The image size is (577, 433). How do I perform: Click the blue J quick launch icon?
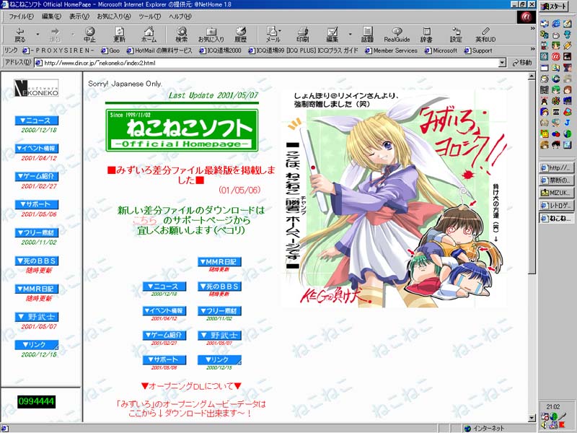click(x=567, y=123)
